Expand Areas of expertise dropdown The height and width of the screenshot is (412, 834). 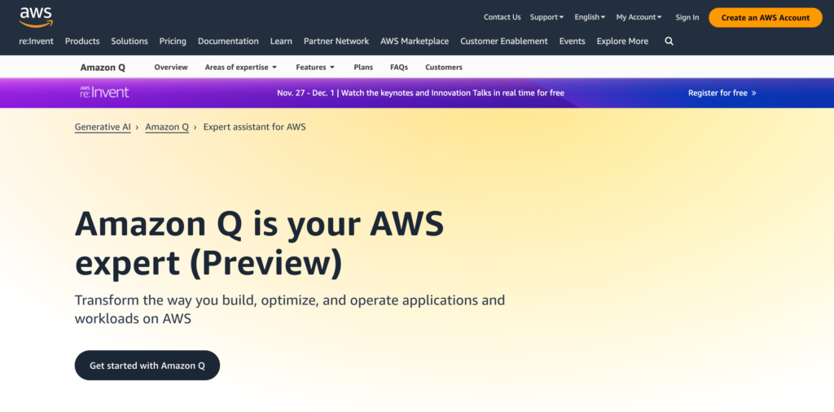coord(241,68)
